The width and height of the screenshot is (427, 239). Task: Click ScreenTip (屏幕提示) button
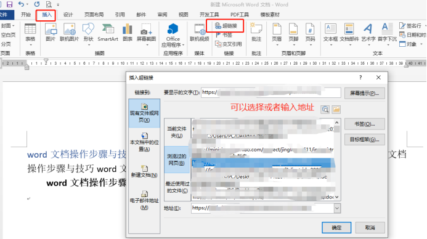[364, 94]
